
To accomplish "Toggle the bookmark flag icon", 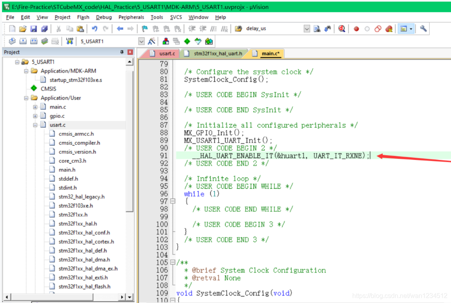I will [145, 29].
